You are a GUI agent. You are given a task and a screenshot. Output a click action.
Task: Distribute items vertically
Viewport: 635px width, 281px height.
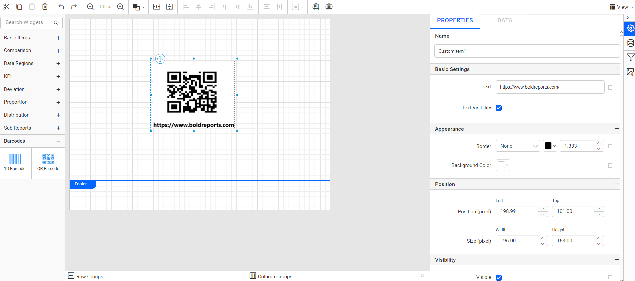coord(267,7)
